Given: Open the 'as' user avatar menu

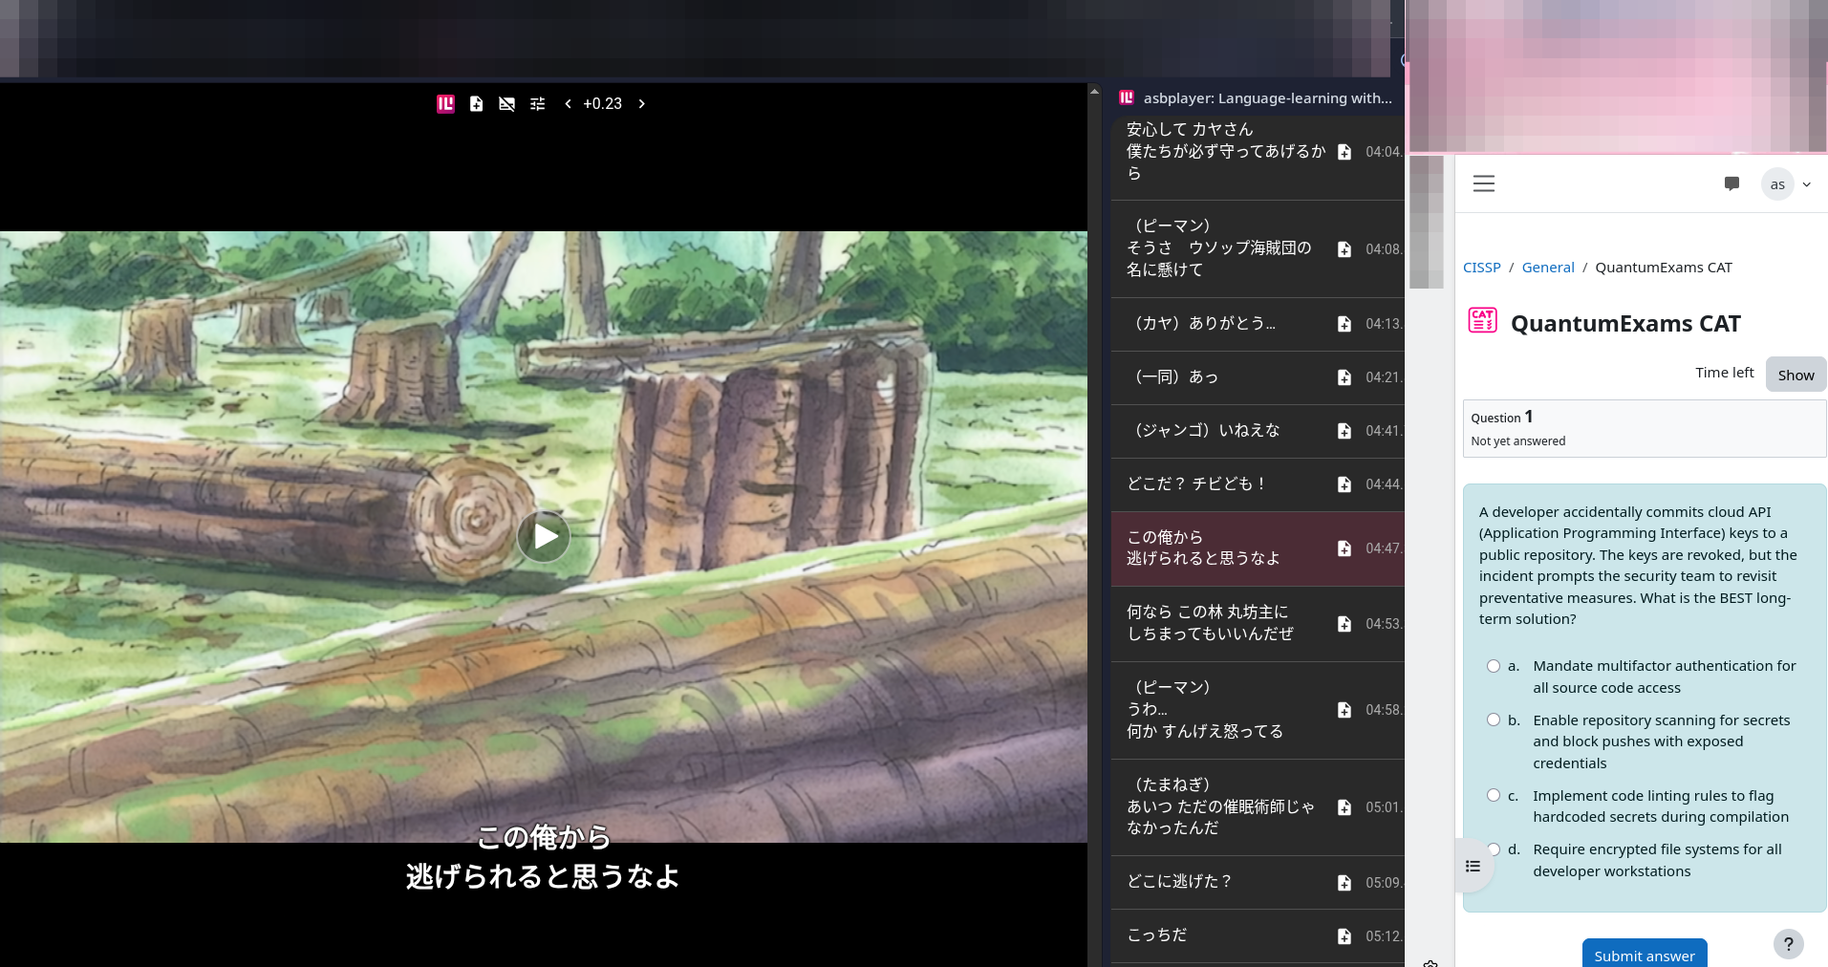Looking at the screenshot, I should (x=1777, y=184).
